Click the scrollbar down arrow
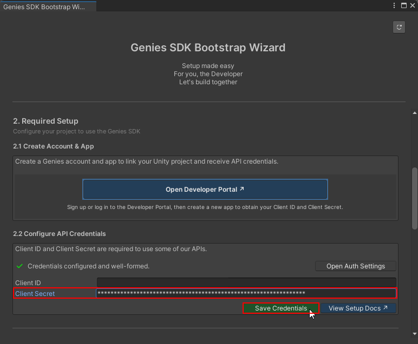 tap(415, 334)
